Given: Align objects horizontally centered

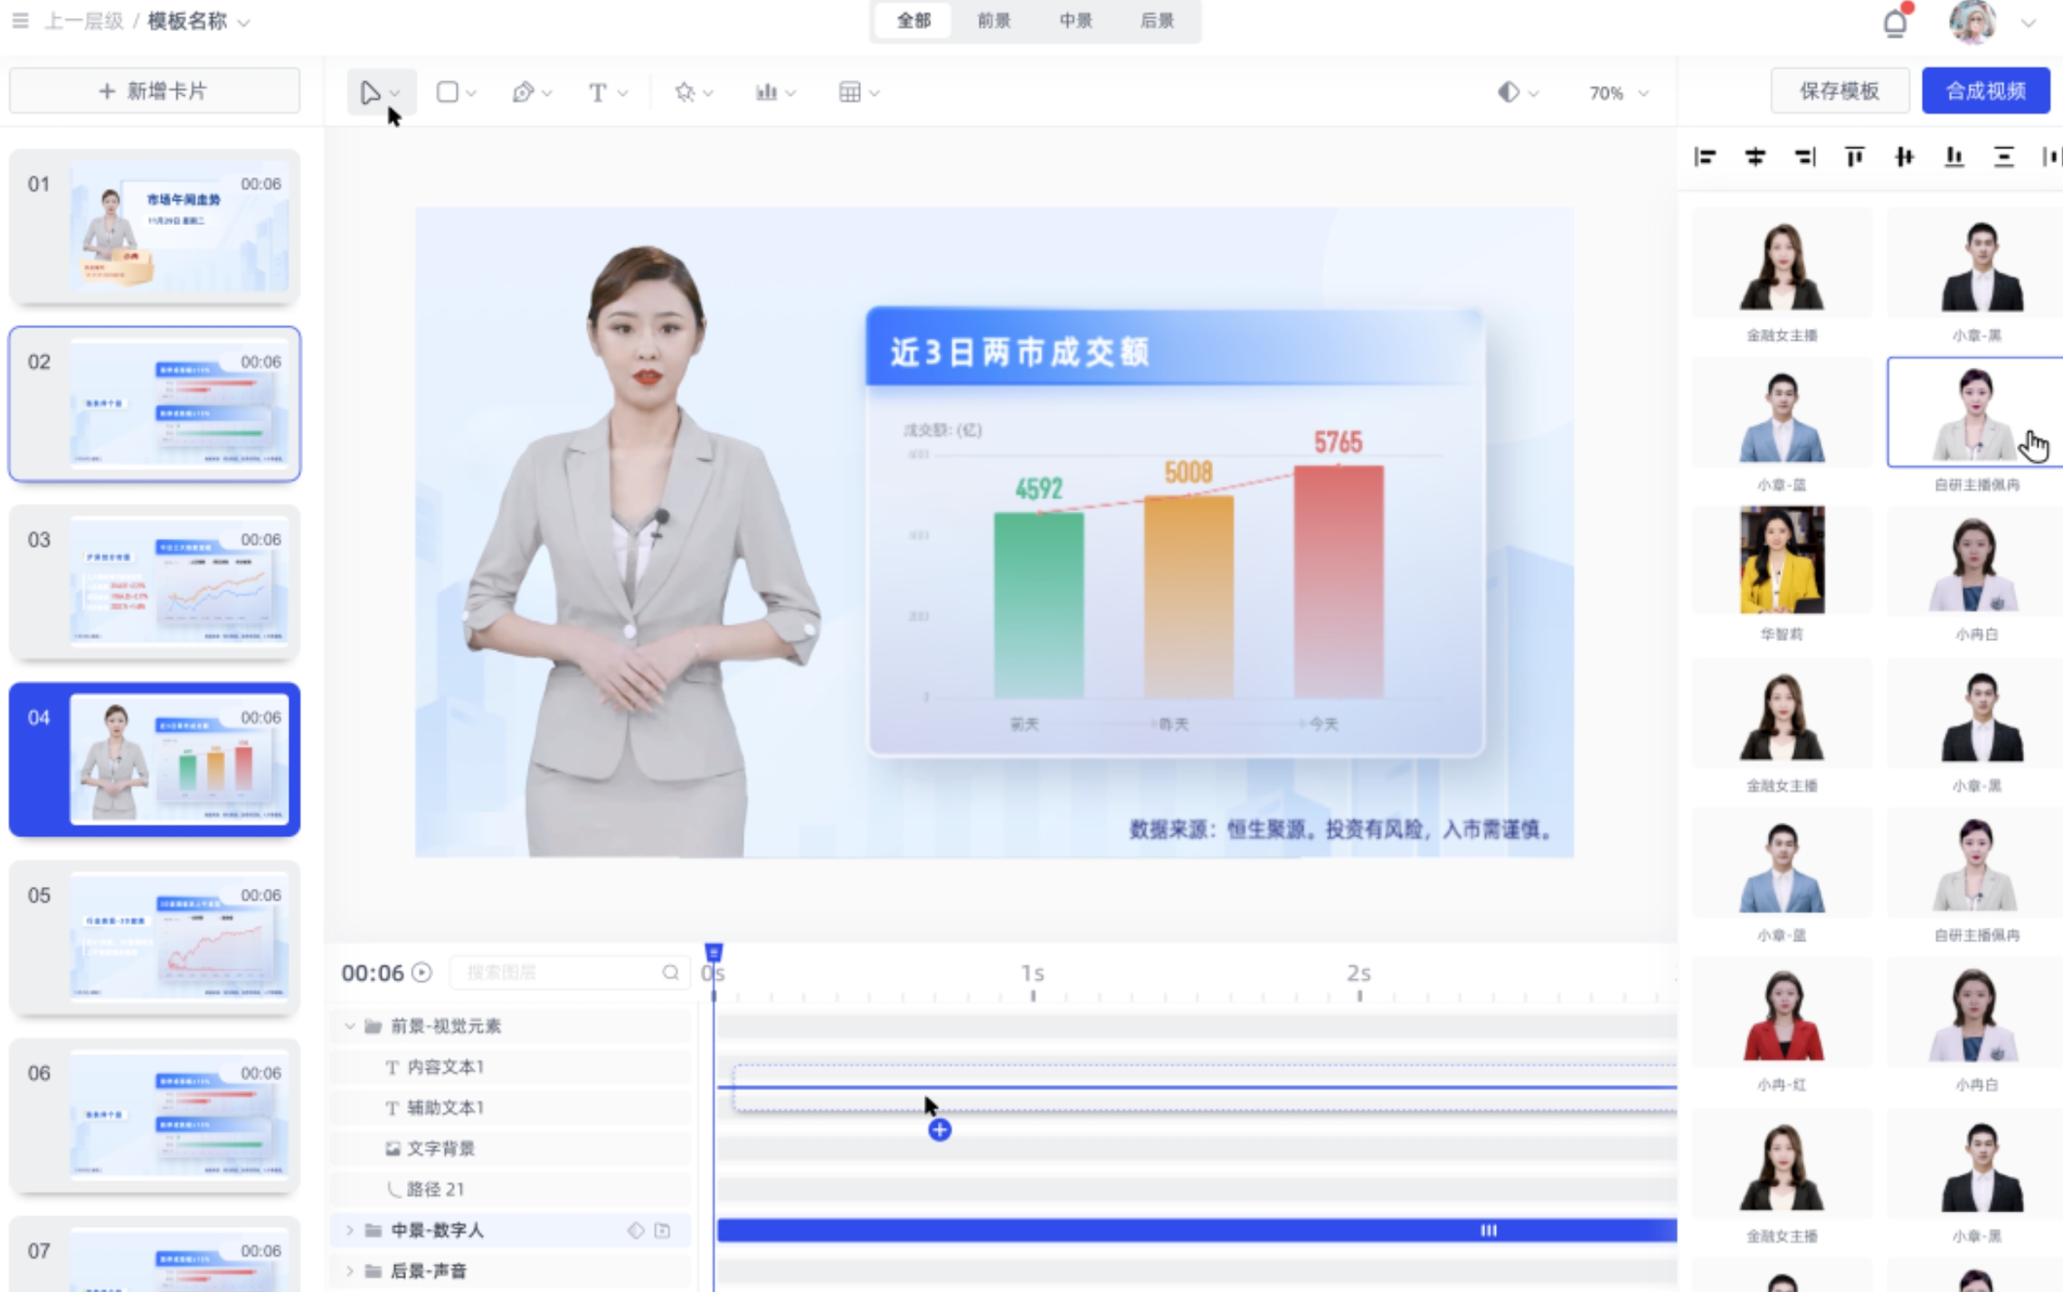Looking at the screenshot, I should click(1755, 157).
